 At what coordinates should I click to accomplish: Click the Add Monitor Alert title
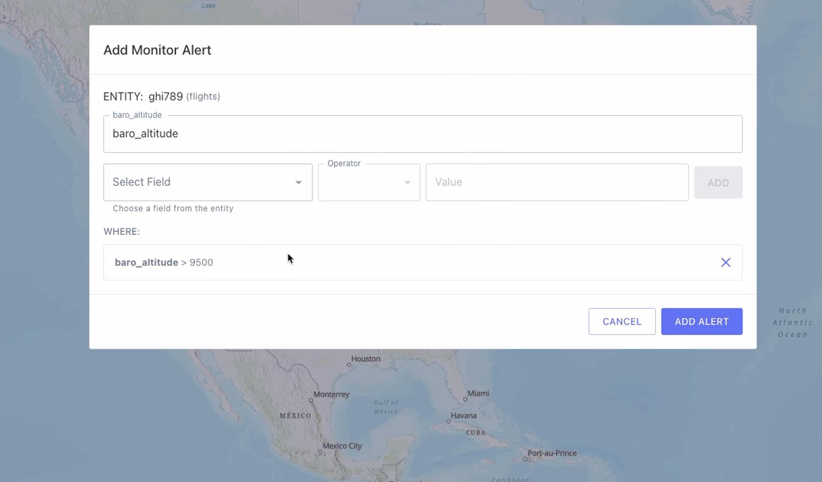point(157,50)
